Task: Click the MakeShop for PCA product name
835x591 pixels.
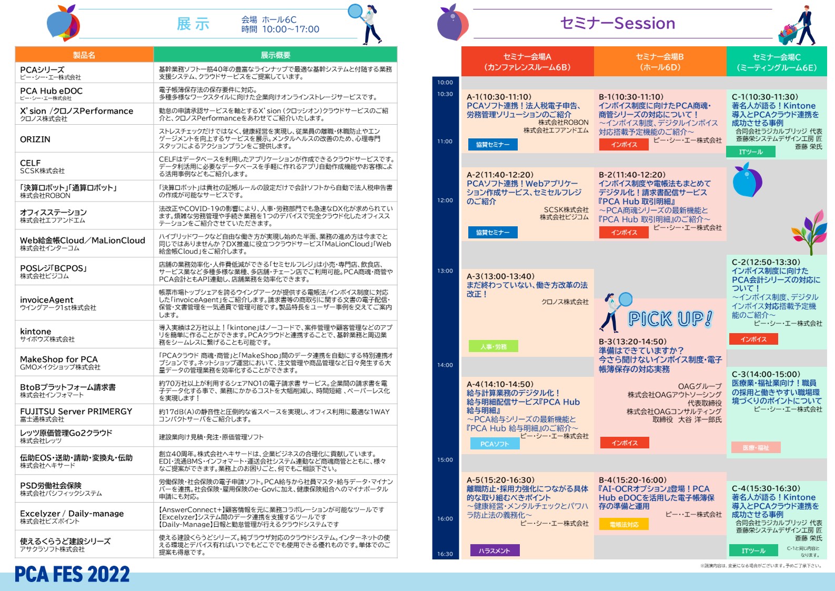Action: pyautogui.click(x=59, y=359)
